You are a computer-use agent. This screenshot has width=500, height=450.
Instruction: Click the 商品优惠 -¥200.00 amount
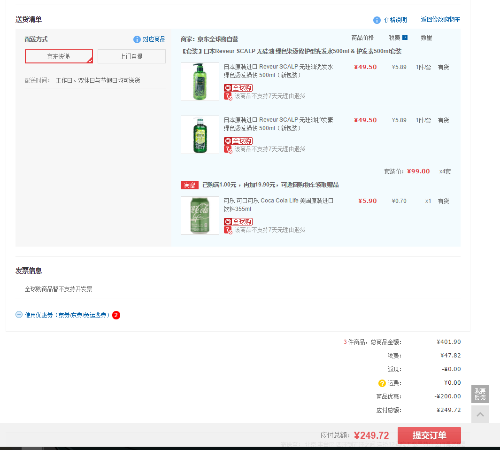pyautogui.click(x=447, y=396)
